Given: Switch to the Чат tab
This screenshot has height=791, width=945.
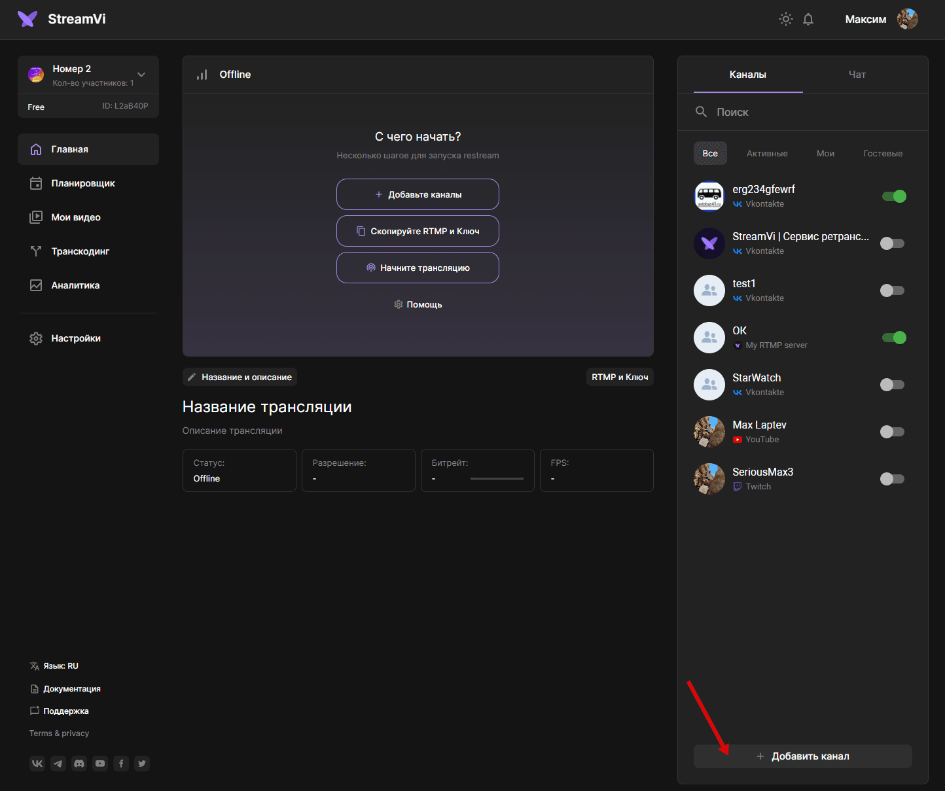Looking at the screenshot, I should (x=857, y=75).
